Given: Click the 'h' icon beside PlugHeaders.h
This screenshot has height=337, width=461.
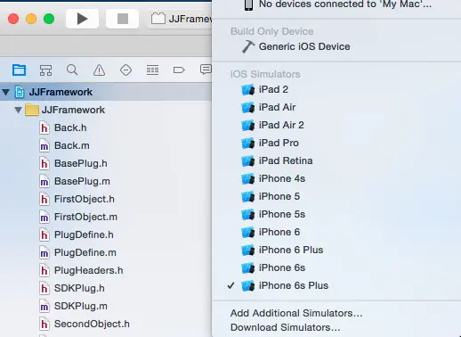Looking at the screenshot, I should point(44,271).
